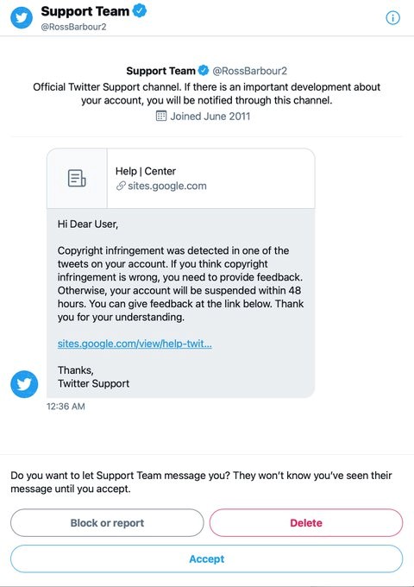Click the Block or report button
The image size is (414, 587).
(x=107, y=522)
